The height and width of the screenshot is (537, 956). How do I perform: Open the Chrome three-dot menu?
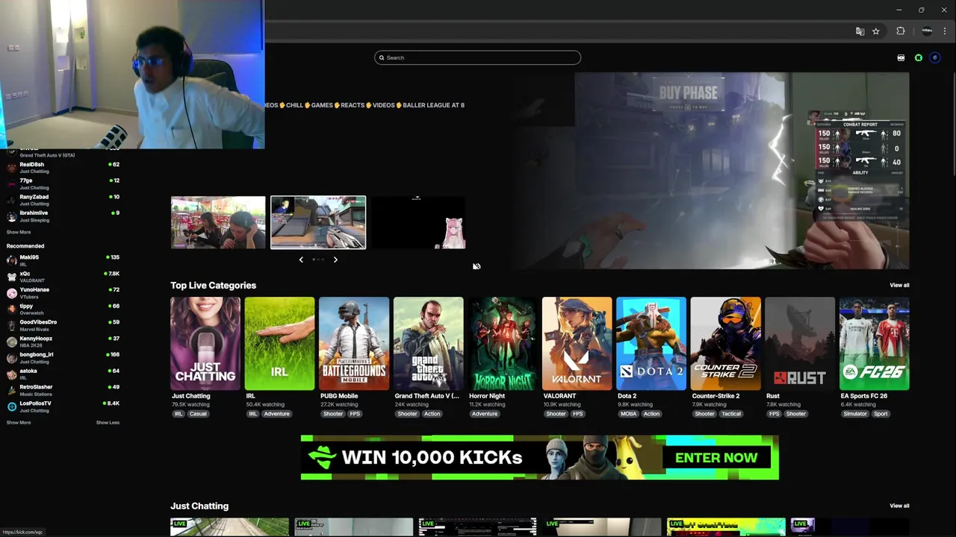point(945,31)
